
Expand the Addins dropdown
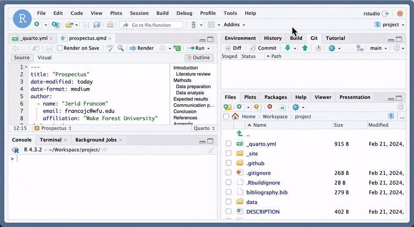234,25
